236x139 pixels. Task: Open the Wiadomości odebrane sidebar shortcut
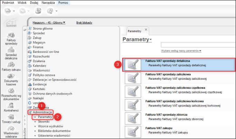[11, 132]
